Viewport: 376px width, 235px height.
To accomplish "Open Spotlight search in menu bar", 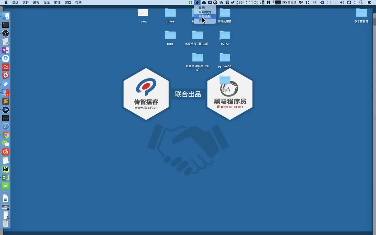I will (315, 2).
